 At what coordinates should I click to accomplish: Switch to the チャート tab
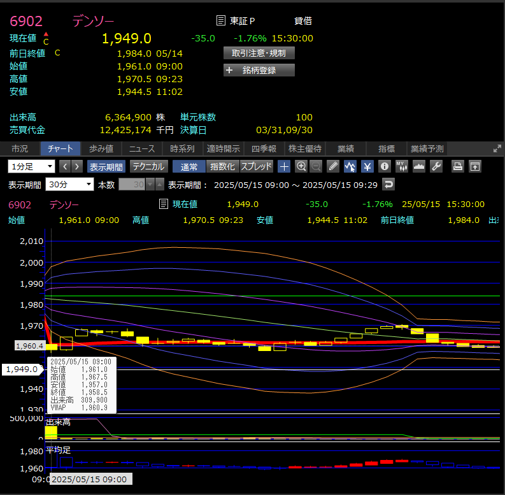[60, 148]
